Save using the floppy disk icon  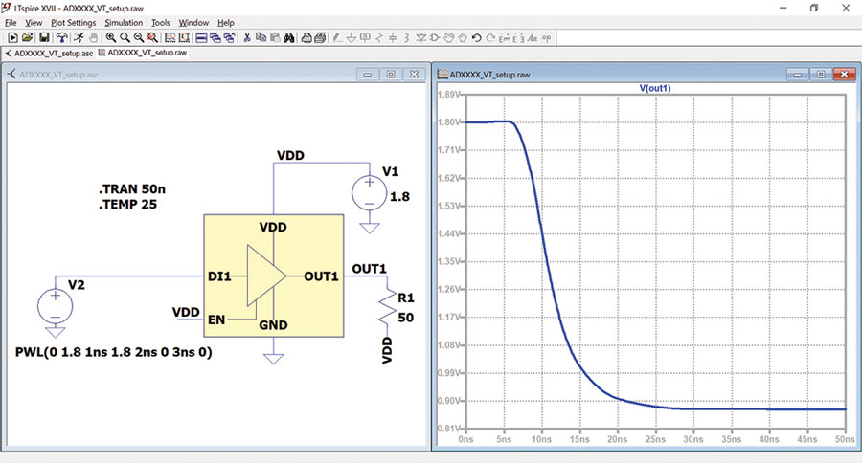click(x=44, y=37)
